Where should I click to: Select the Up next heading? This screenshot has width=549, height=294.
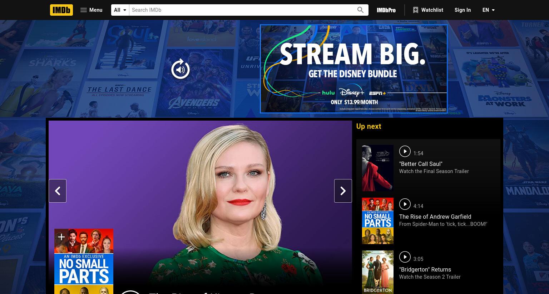point(369,126)
